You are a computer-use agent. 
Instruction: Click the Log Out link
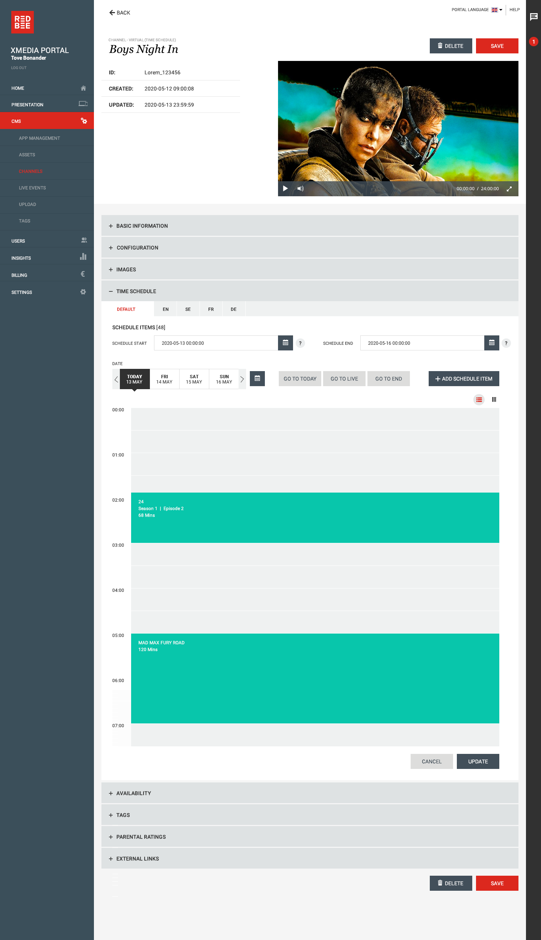[x=19, y=68]
